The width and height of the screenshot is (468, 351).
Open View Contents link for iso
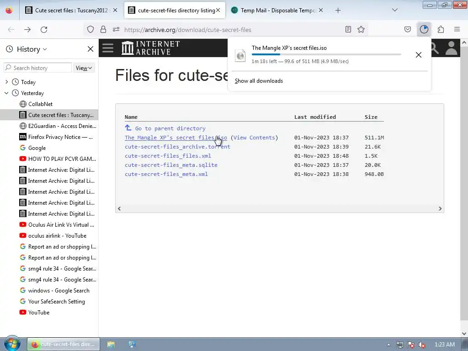click(254, 138)
